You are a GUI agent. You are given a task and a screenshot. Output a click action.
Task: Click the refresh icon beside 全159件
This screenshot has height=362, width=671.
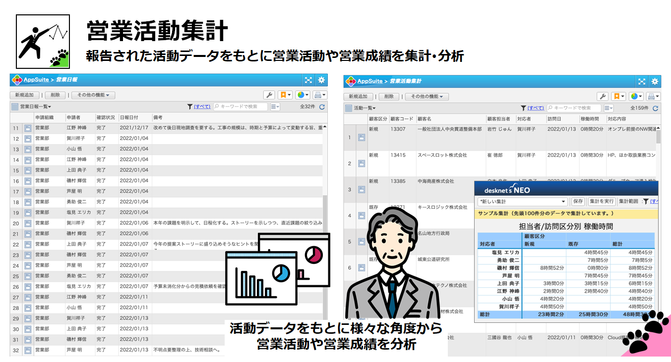click(655, 108)
